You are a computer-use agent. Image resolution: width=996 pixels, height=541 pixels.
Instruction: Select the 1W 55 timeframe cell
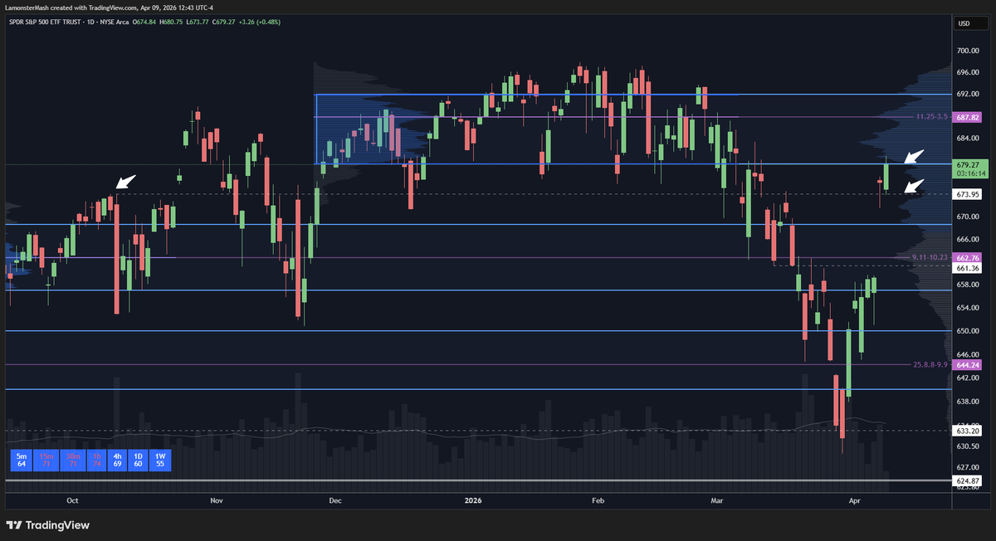click(x=161, y=461)
